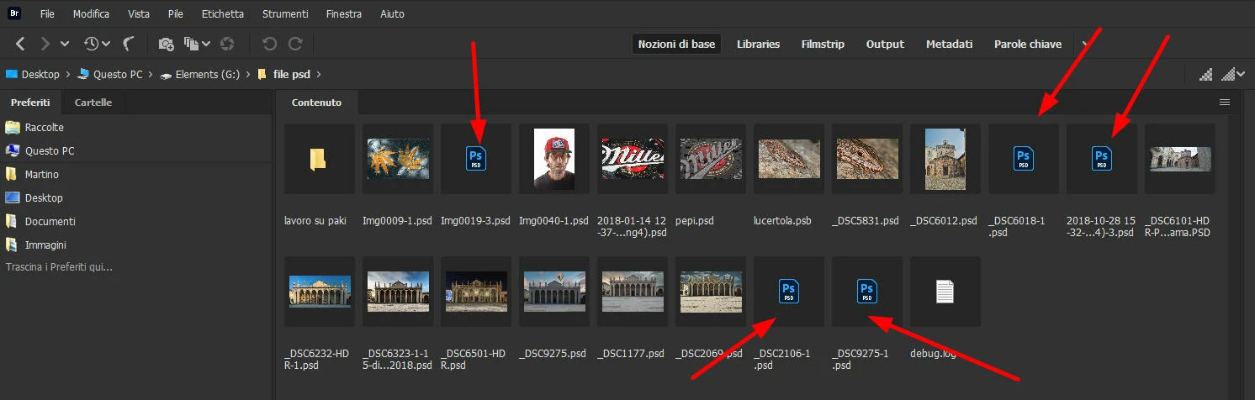The image size is (1255, 400).
Task: Select Img0040-1.psd portrait thumbnail
Action: [554, 159]
